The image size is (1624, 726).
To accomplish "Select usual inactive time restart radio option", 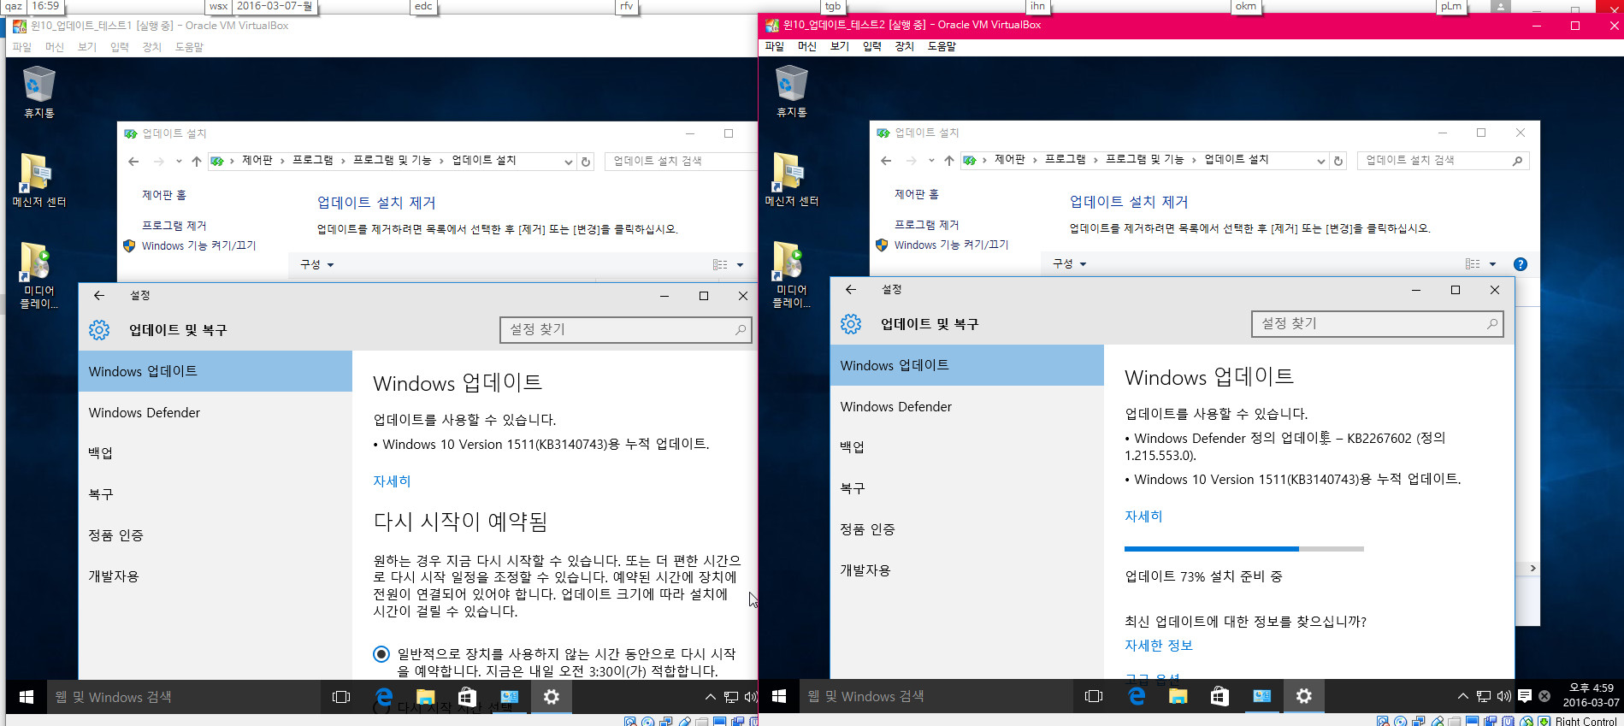I will pos(381,654).
